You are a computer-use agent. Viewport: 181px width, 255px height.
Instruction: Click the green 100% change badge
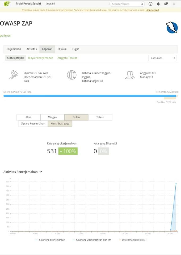[68, 151]
